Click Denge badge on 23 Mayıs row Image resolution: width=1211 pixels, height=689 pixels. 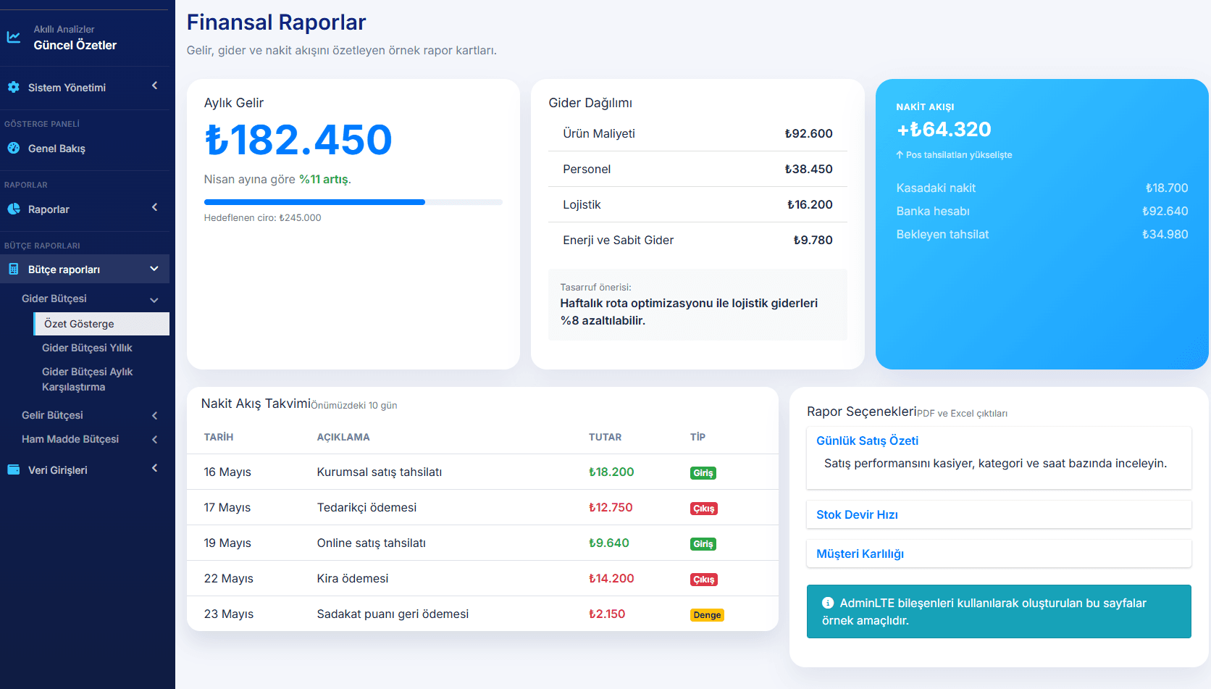707,615
